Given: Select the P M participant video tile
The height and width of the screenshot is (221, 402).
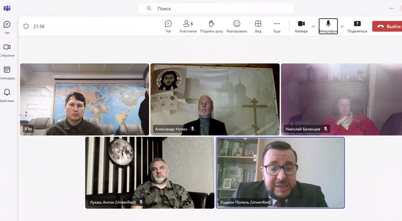Looking at the screenshot, I should [x=84, y=99].
